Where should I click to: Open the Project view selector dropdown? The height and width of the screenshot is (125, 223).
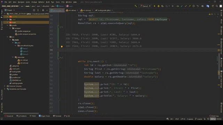tap(9, 10)
